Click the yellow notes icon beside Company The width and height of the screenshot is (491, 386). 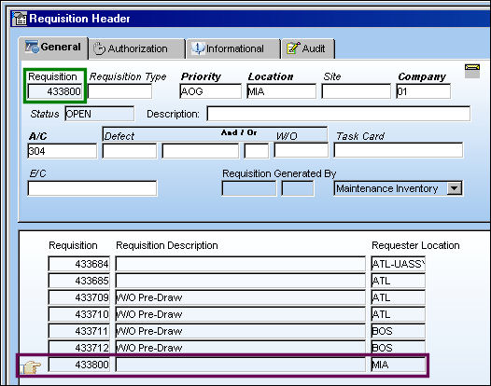point(472,71)
